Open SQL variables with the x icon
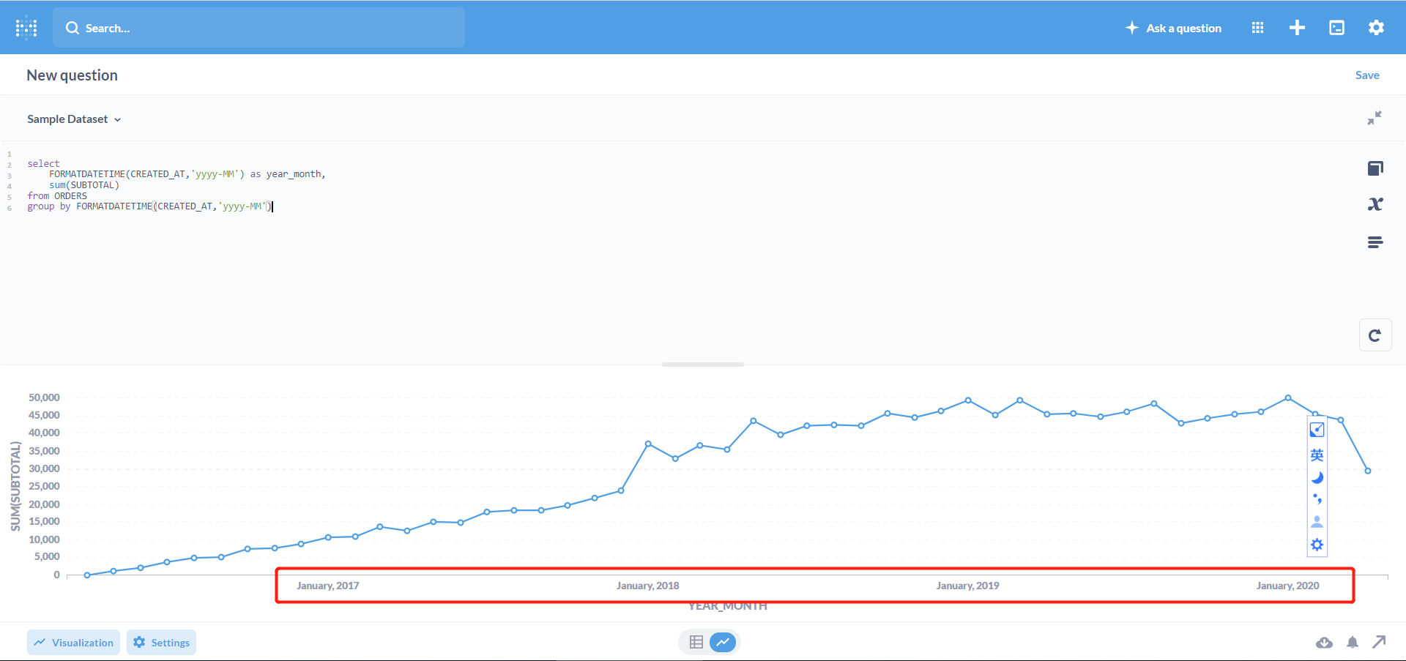The height and width of the screenshot is (661, 1406). [x=1376, y=203]
